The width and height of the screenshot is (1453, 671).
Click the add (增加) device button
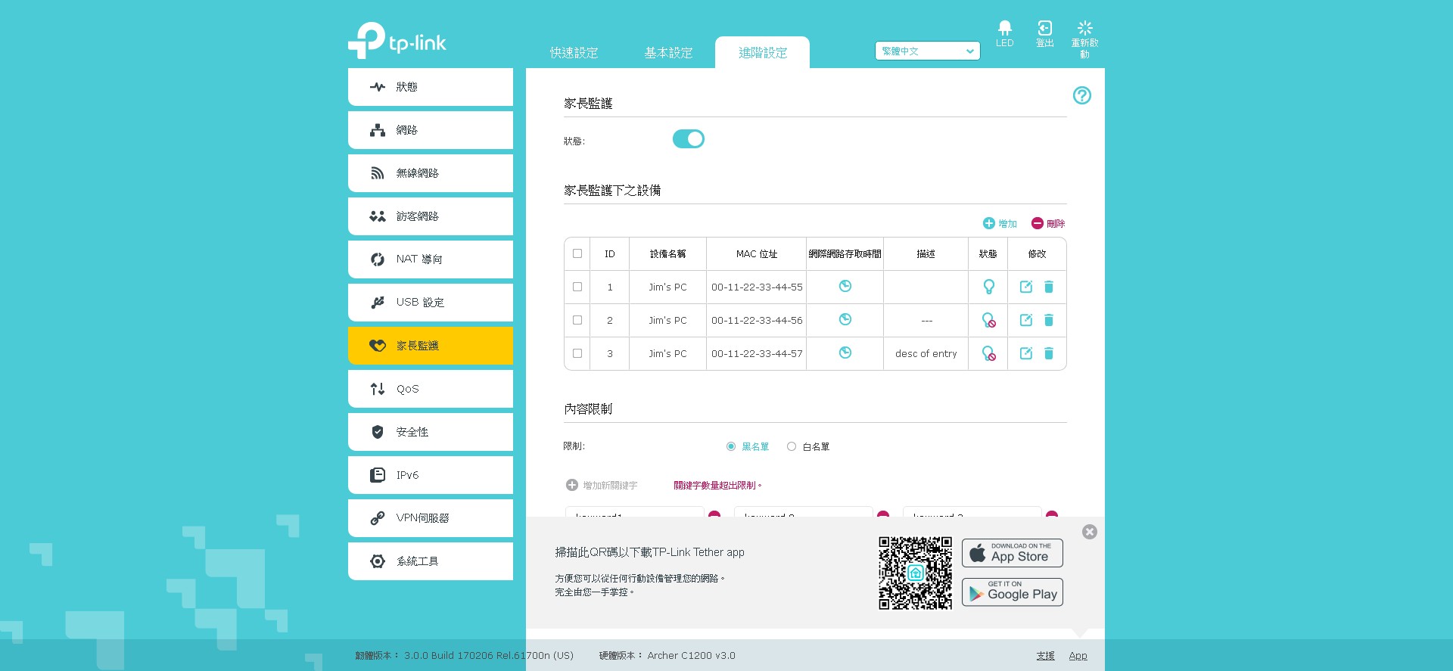(x=1000, y=223)
